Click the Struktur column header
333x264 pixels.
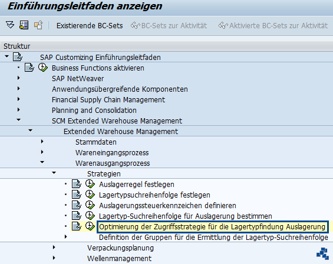(166, 46)
